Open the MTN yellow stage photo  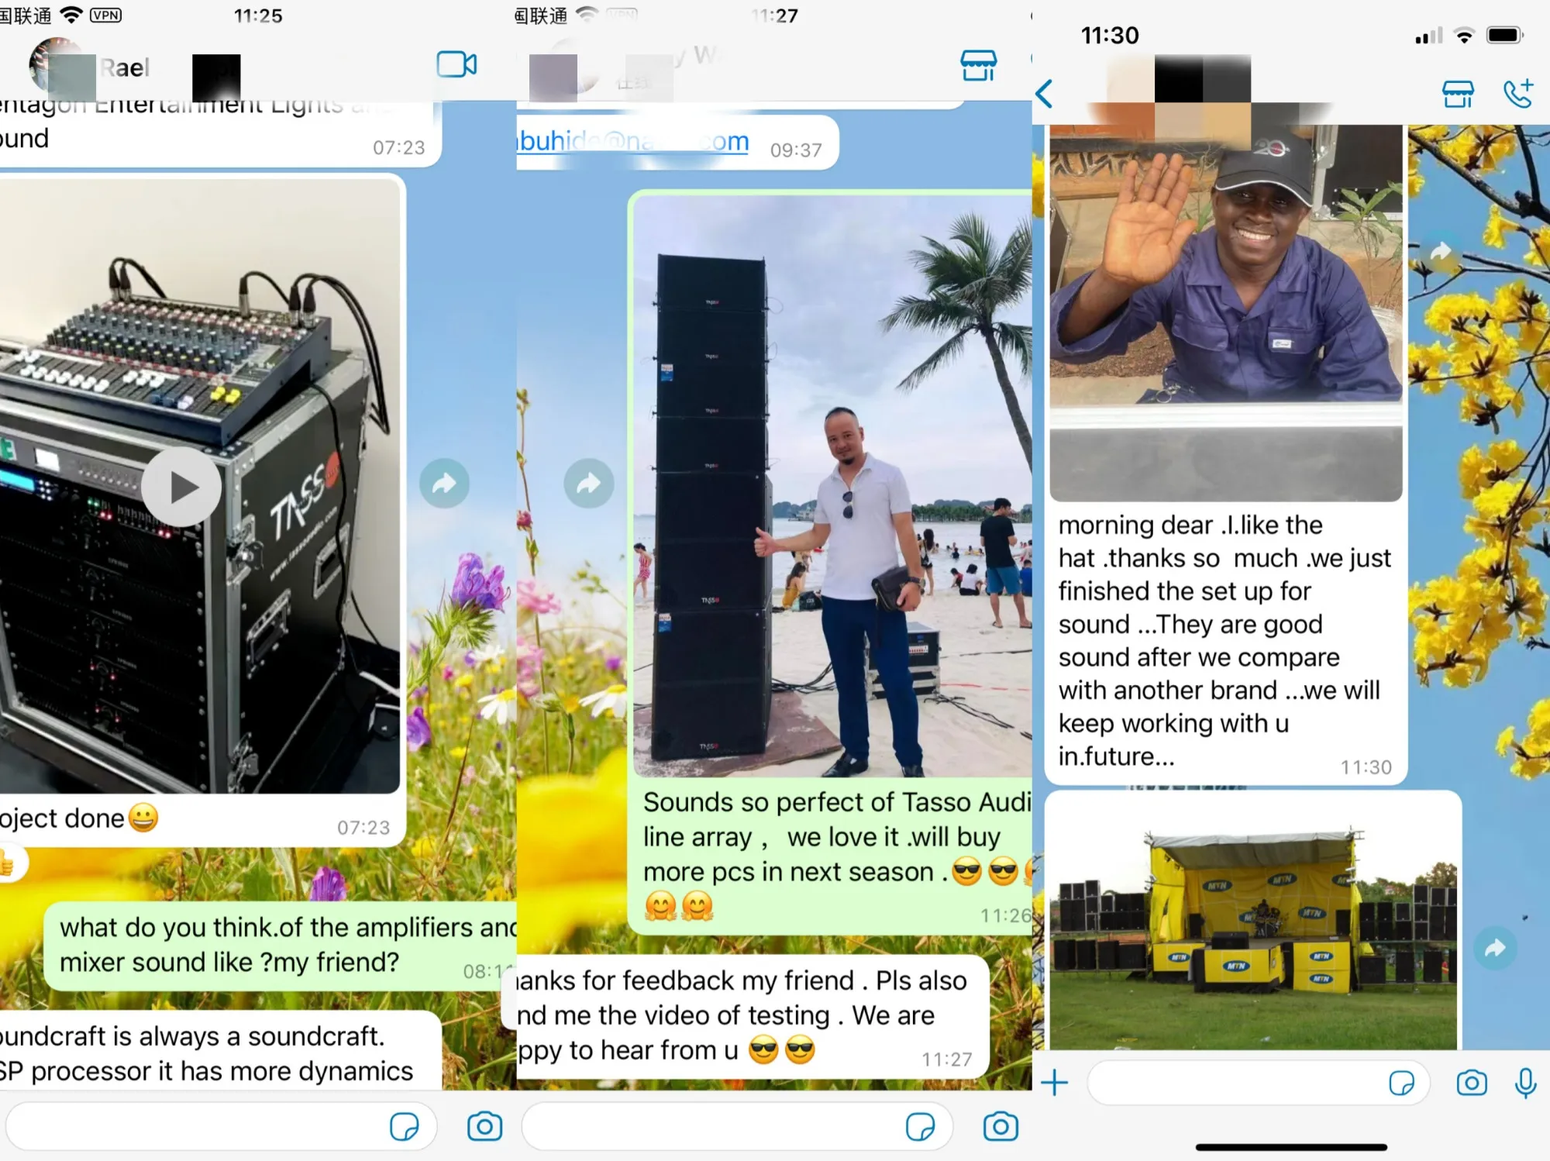tap(1252, 922)
